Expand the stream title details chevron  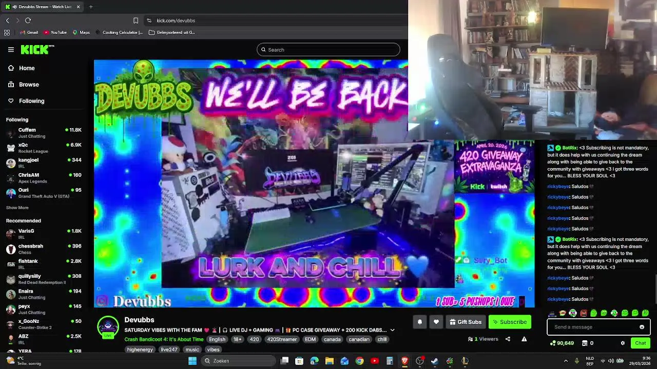pyautogui.click(x=392, y=330)
